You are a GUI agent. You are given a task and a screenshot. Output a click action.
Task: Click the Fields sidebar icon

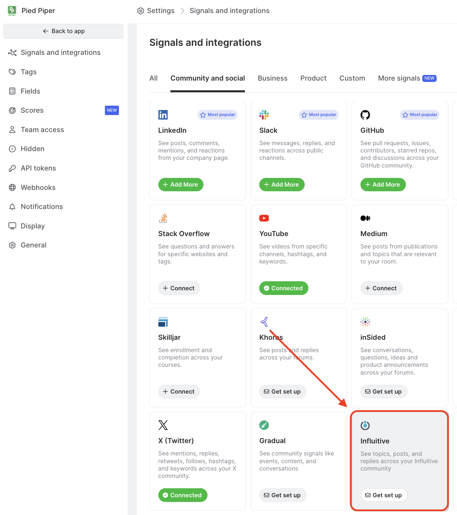tap(12, 91)
